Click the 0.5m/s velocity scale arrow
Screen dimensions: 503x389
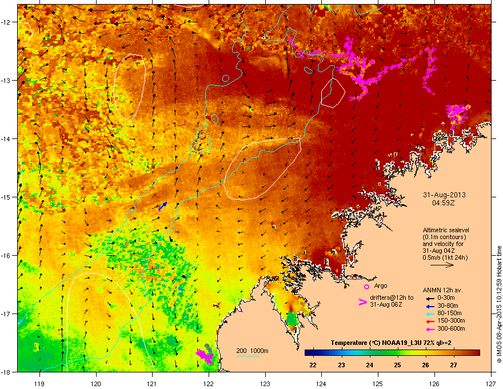442,265
